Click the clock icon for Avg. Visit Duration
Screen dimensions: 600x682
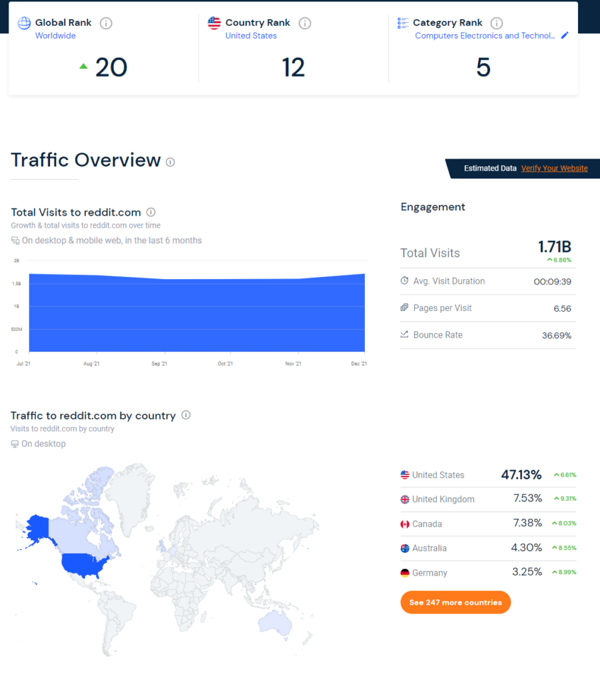point(405,280)
